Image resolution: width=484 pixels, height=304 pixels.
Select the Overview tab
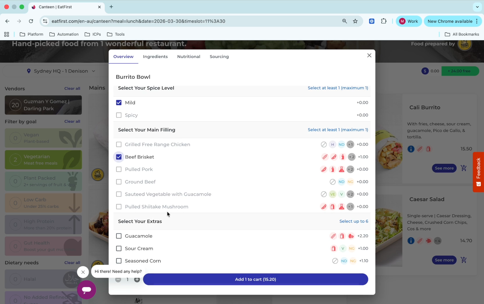[x=123, y=57]
